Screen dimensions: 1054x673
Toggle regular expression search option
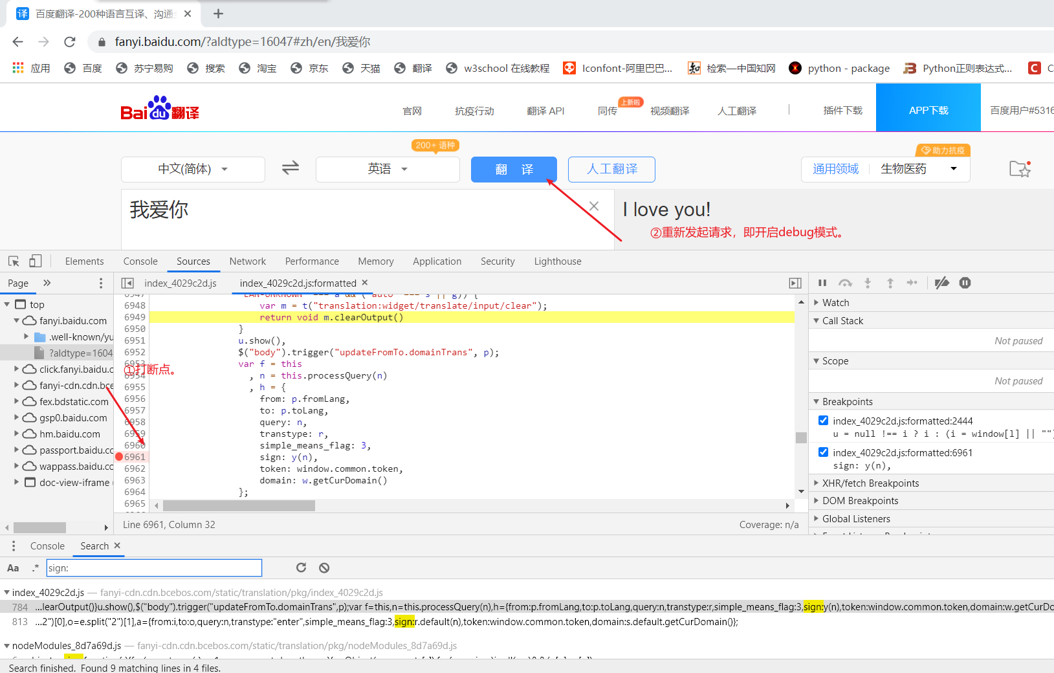[x=36, y=568]
